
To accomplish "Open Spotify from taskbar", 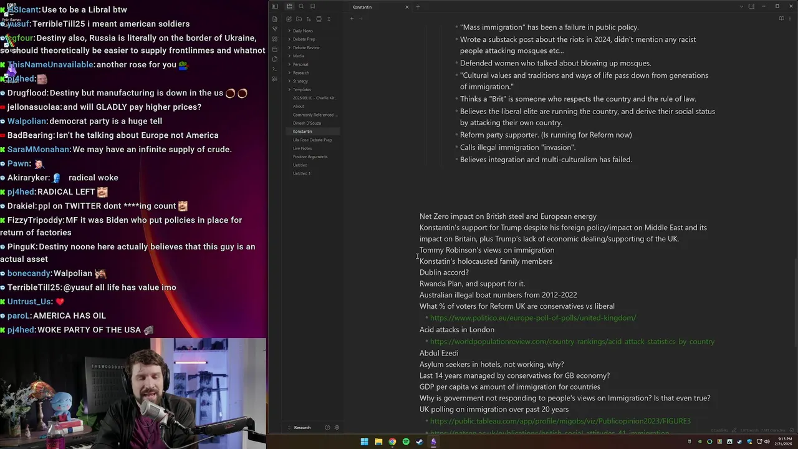I will 406,442.
